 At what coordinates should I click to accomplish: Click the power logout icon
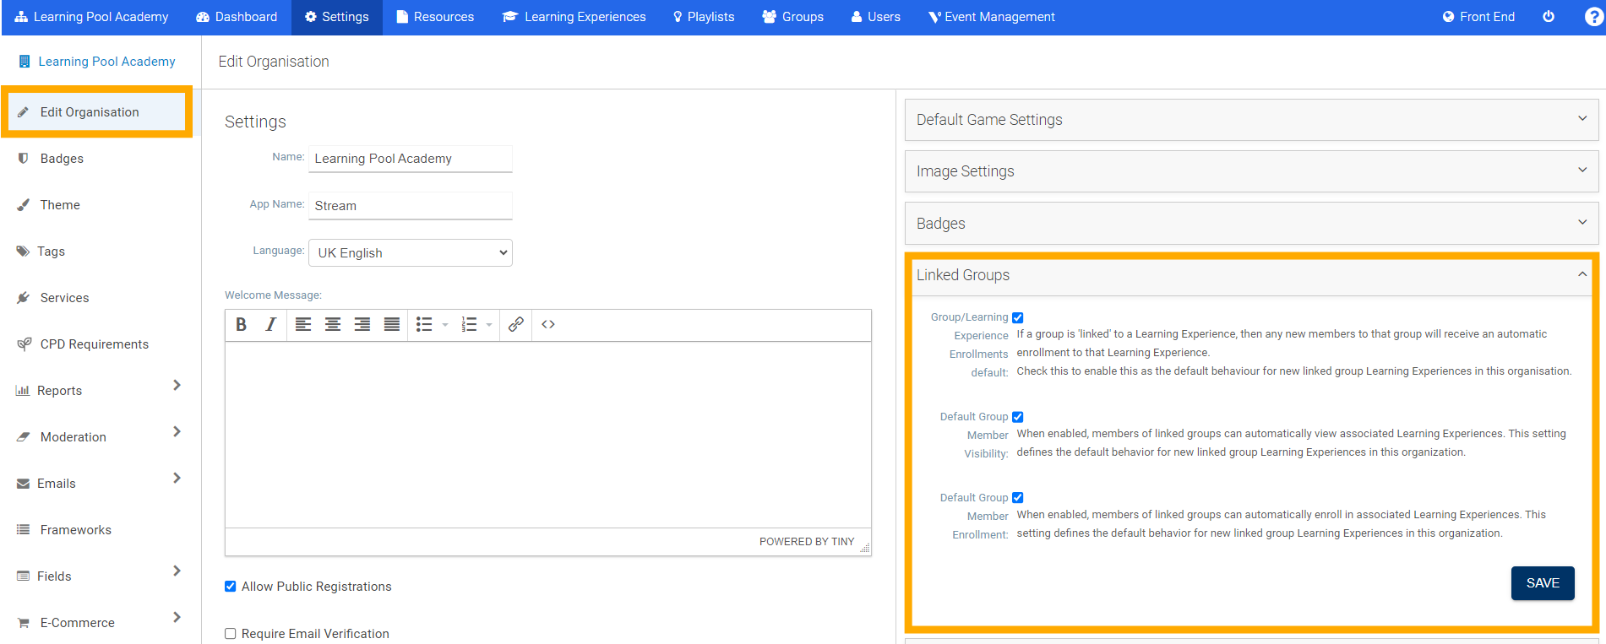[1549, 17]
